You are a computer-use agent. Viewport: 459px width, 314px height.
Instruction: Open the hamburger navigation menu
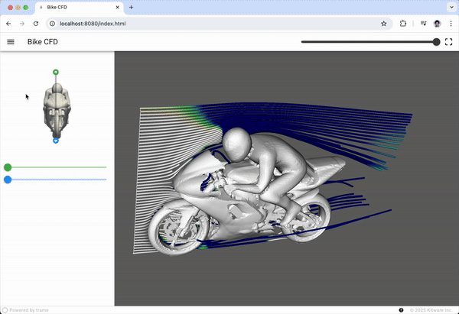(11, 41)
